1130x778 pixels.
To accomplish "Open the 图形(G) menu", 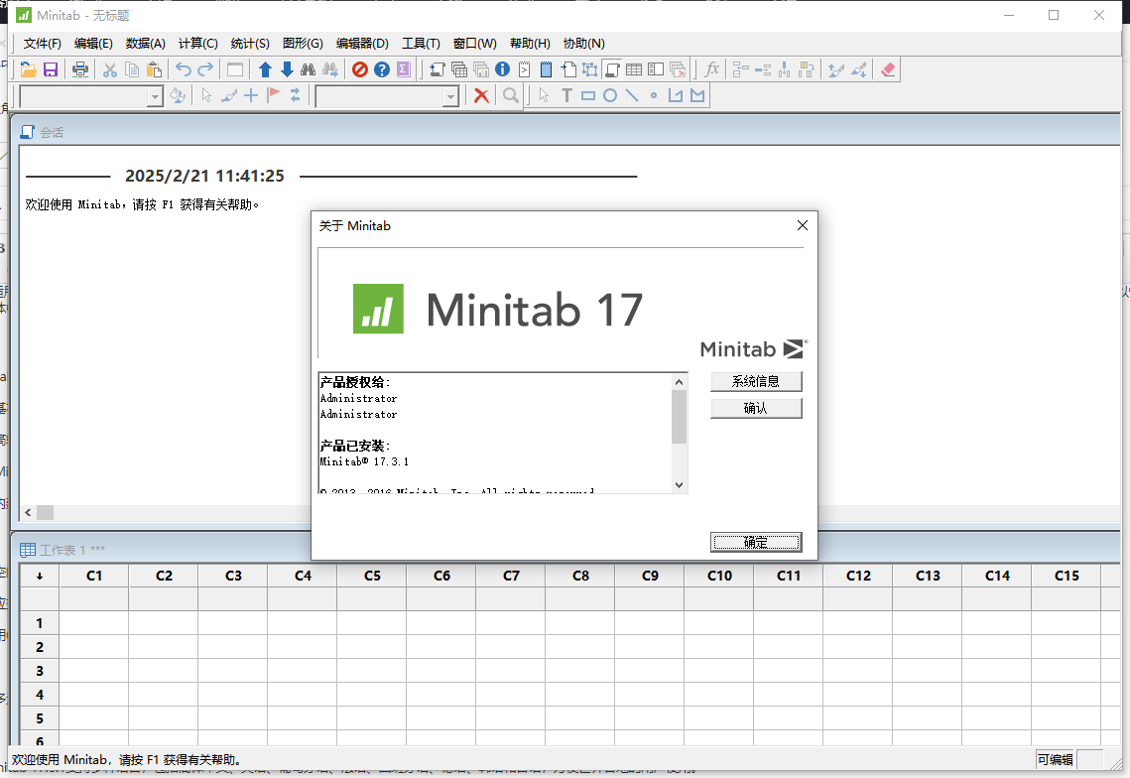I will 303,44.
